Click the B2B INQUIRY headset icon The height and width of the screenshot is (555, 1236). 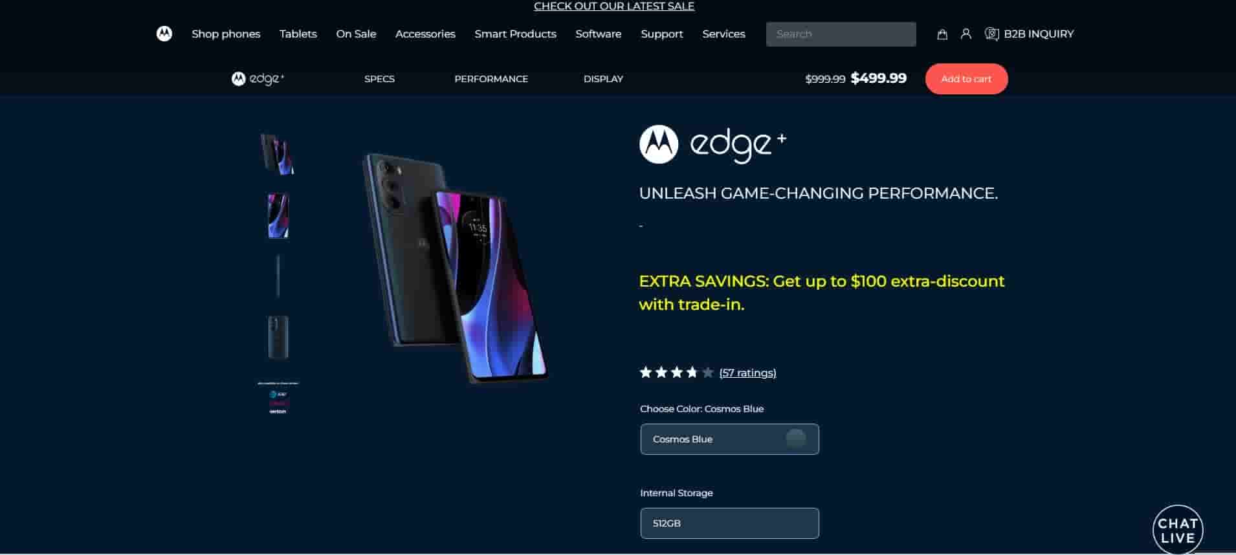point(991,34)
